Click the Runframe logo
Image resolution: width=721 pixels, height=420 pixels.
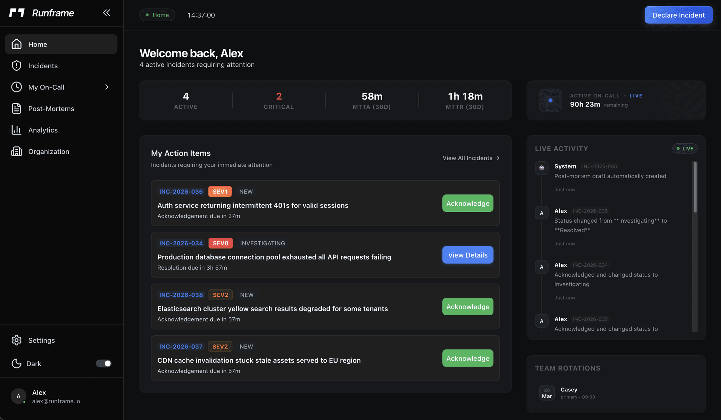pyautogui.click(x=41, y=13)
